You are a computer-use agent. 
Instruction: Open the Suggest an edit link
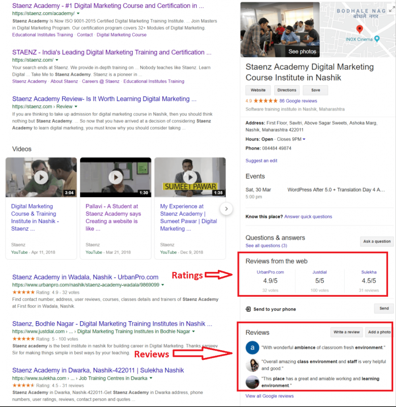point(261,161)
